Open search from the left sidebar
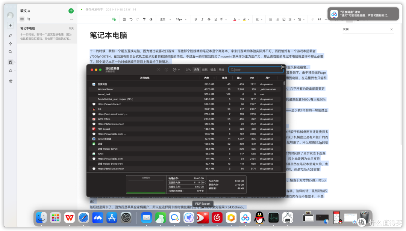406x231 pixels. point(10,52)
